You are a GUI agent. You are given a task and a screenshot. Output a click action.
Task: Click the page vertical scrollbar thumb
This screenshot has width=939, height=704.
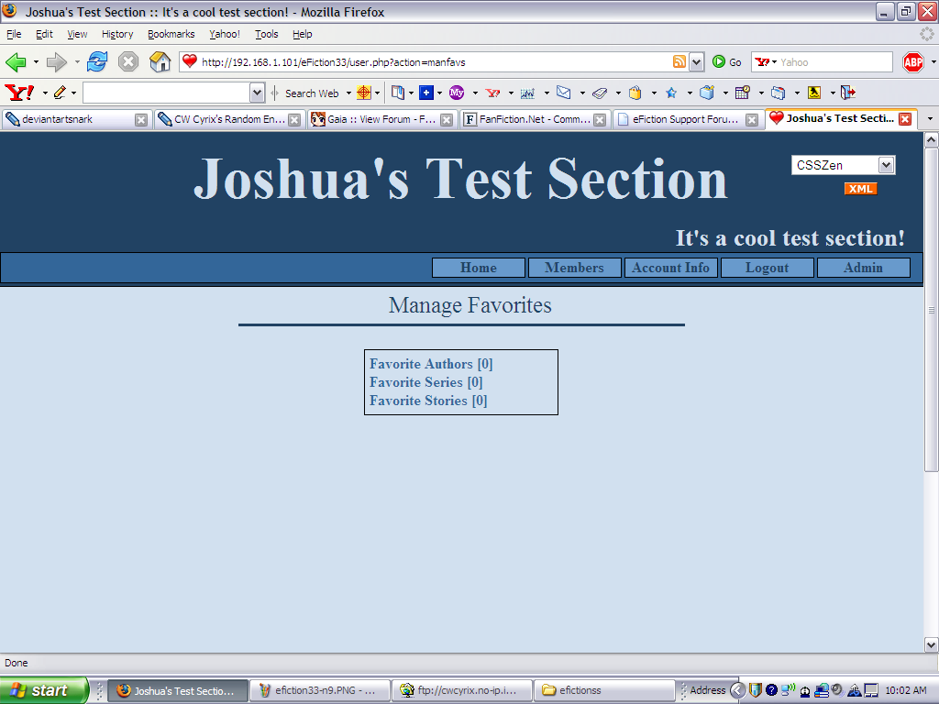coord(931,310)
